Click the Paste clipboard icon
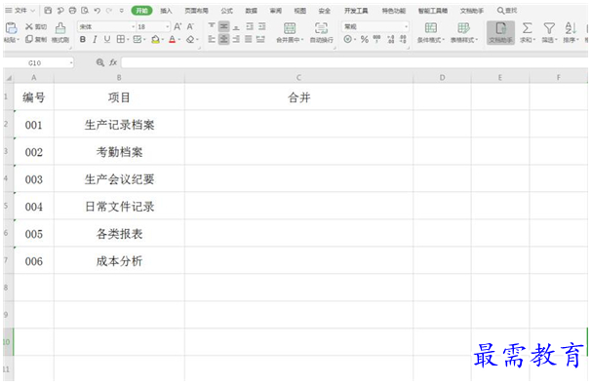The width and height of the screenshot is (592, 386). [12, 28]
